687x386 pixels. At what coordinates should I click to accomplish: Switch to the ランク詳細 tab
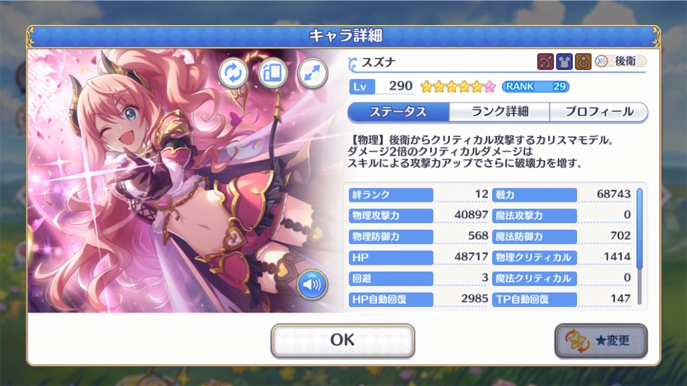pos(499,112)
